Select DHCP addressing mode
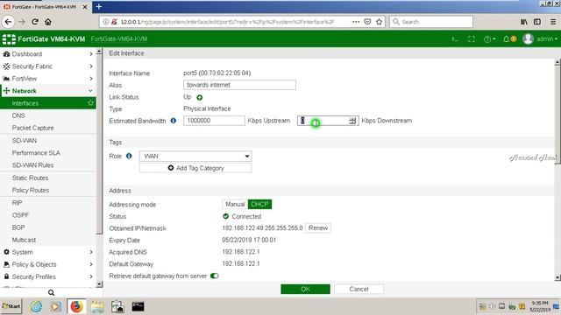 pos(259,204)
